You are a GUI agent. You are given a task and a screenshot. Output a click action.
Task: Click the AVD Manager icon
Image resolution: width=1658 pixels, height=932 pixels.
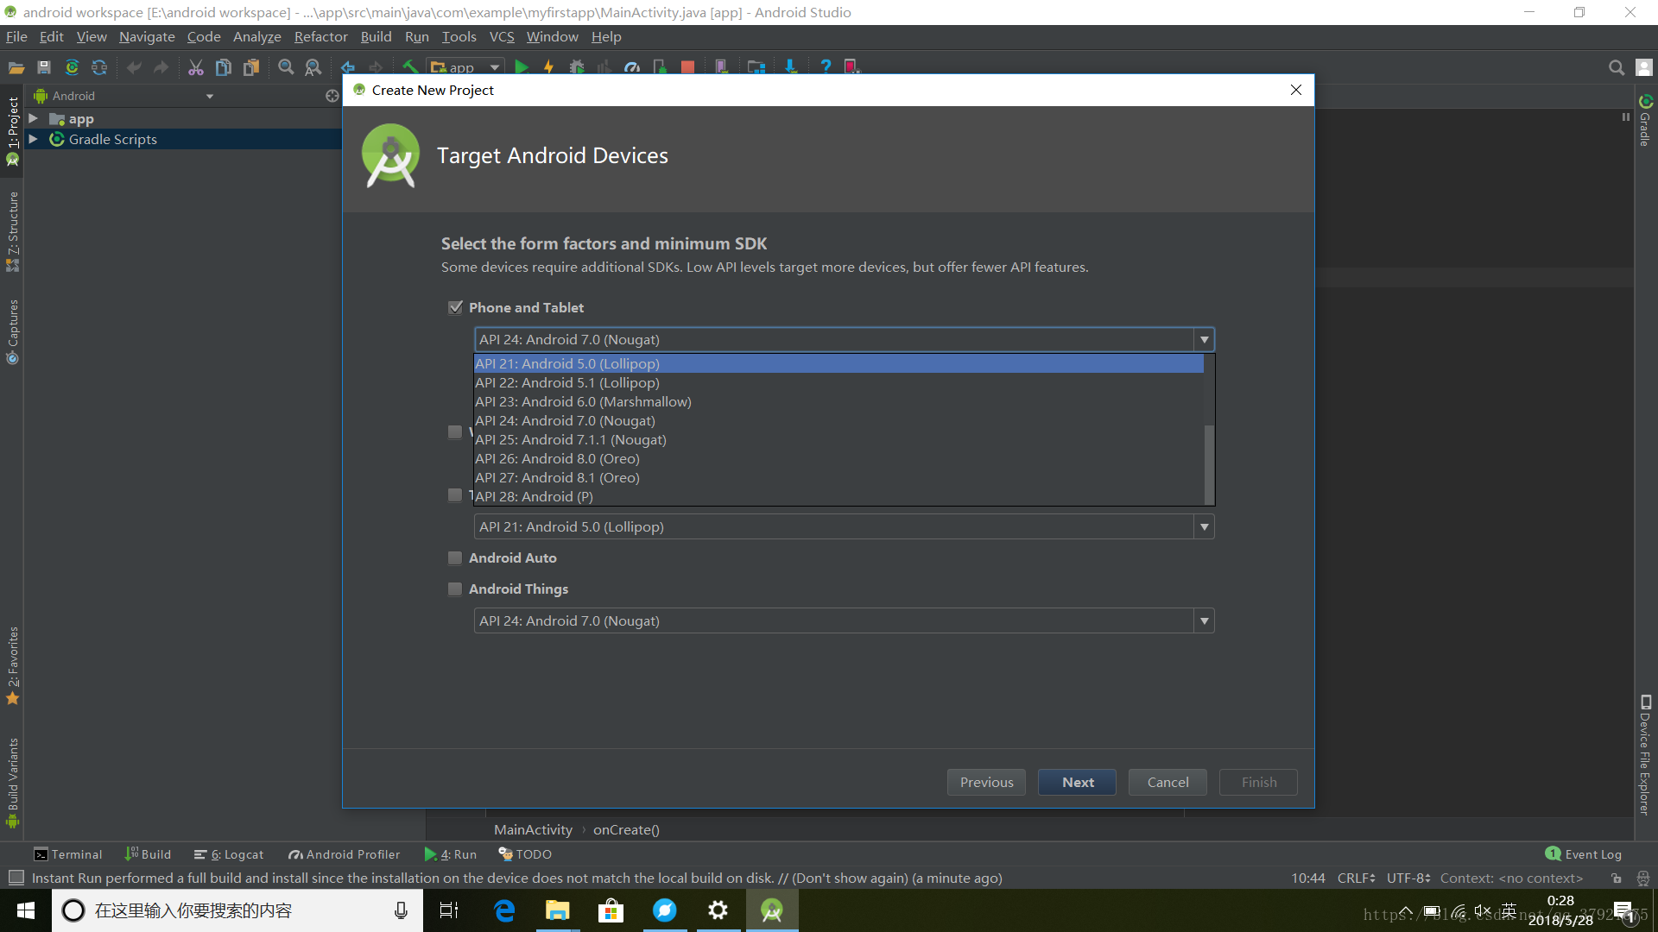point(722,67)
